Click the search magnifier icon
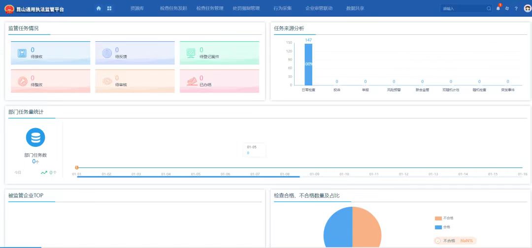The width and height of the screenshot is (532, 248). pyautogui.click(x=489, y=8)
